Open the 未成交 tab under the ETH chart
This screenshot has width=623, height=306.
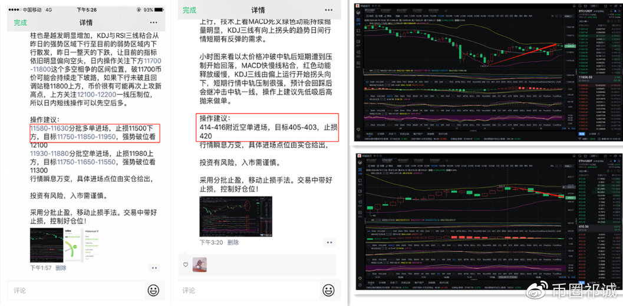click(371, 284)
